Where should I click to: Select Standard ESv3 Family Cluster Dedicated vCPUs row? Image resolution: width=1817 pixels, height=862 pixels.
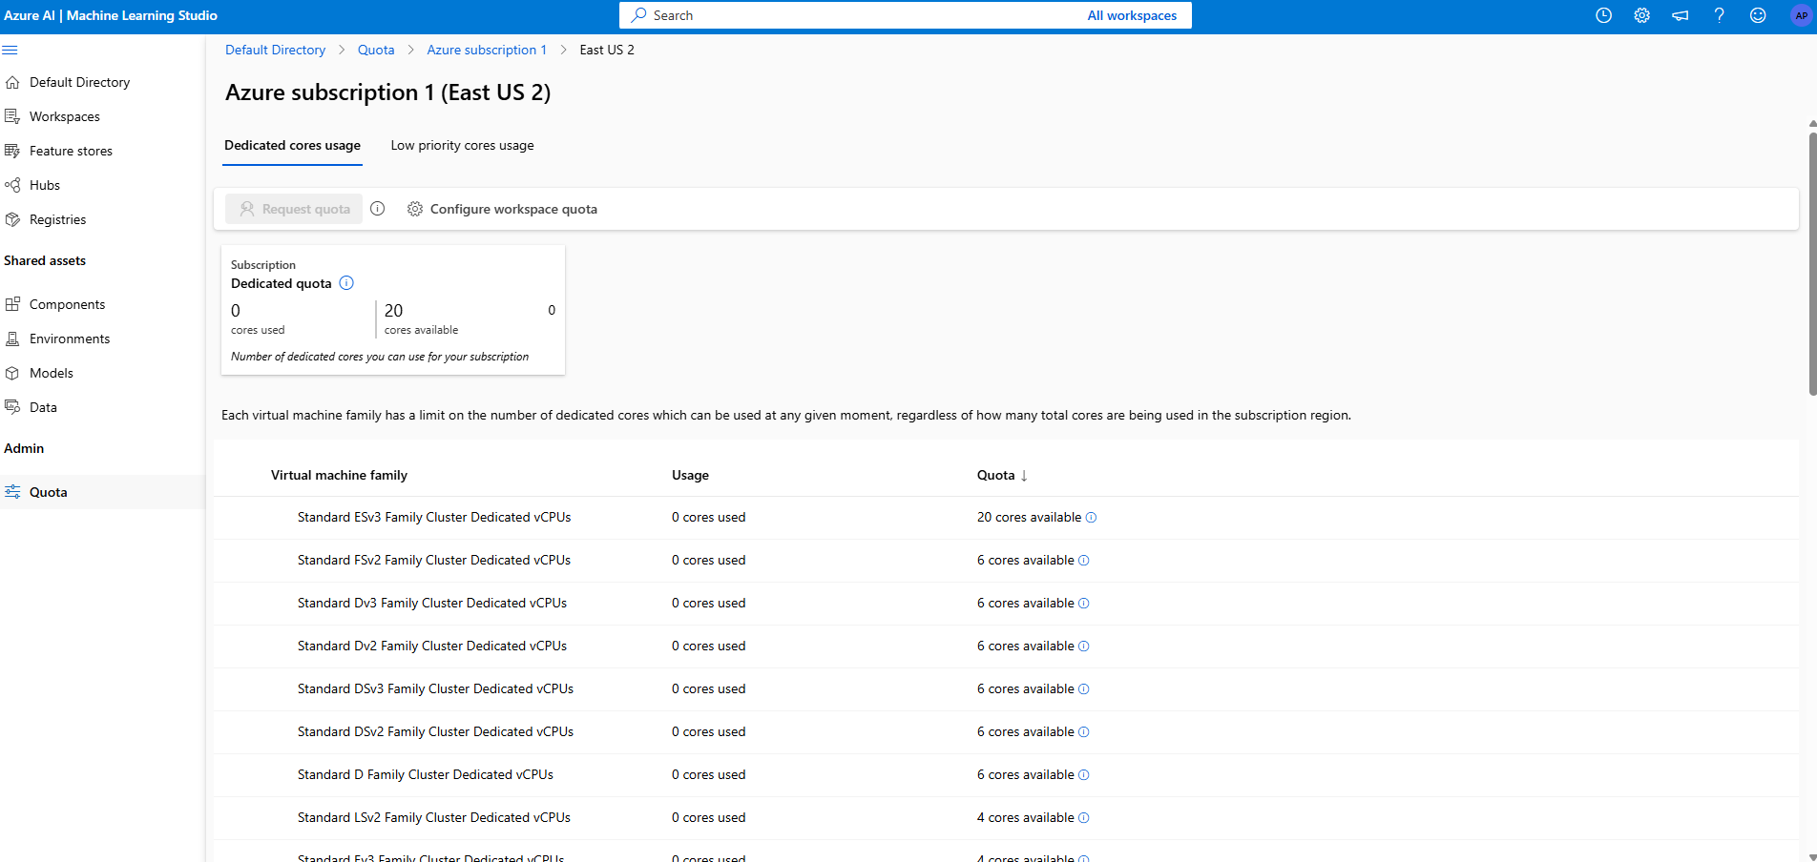[x=1006, y=518]
